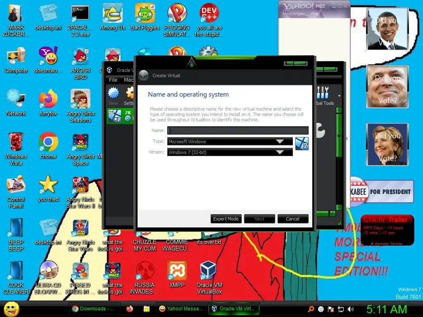Open Control Panel desktop icon

(x=16, y=192)
